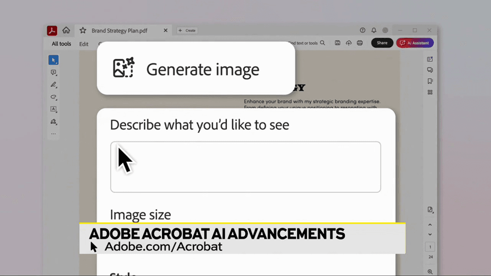Open the Help question mark icon
This screenshot has height=276, width=491.
pos(363,30)
